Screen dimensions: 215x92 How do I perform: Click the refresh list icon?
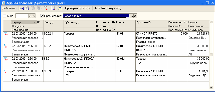(53, 8)
